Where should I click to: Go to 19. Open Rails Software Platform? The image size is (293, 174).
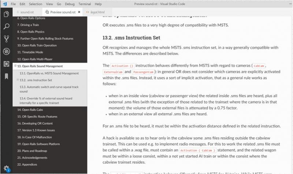click(x=38, y=144)
